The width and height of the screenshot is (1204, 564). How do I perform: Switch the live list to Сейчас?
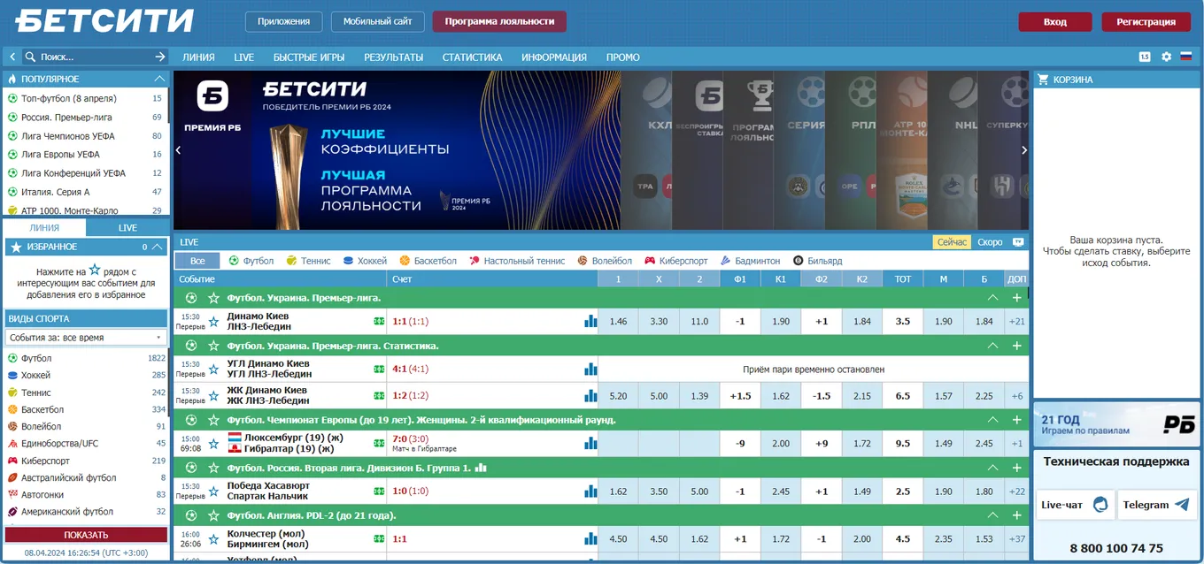pos(952,242)
